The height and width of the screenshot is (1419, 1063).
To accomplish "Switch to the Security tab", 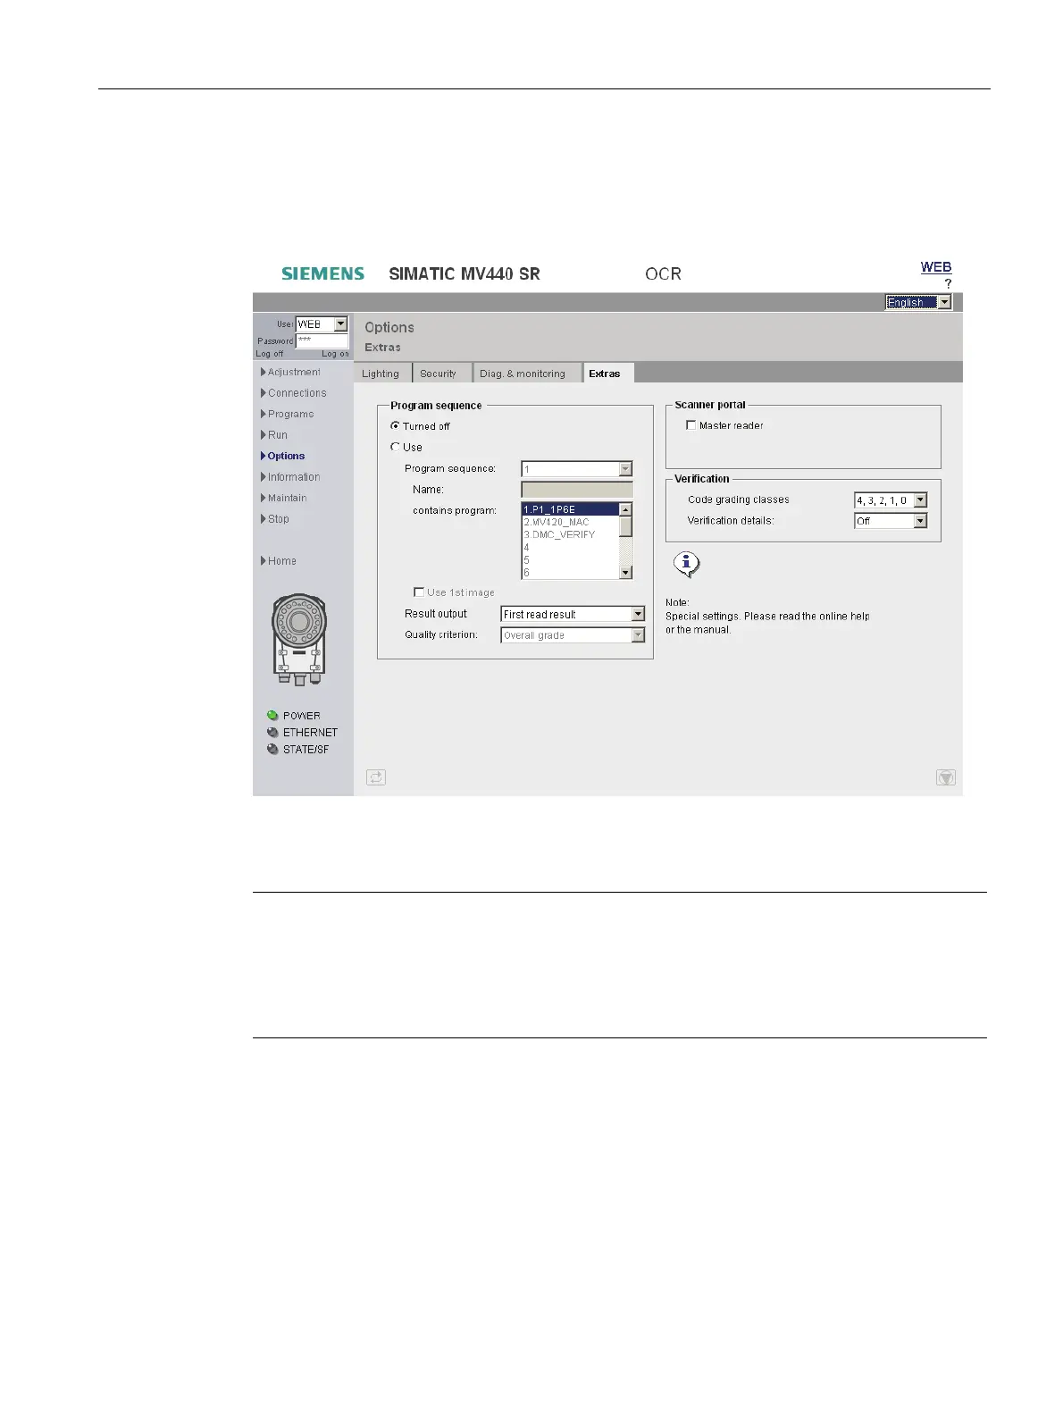I will pos(441,374).
